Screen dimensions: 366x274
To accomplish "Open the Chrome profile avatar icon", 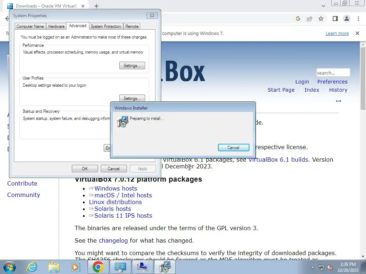I will point(347,19).
